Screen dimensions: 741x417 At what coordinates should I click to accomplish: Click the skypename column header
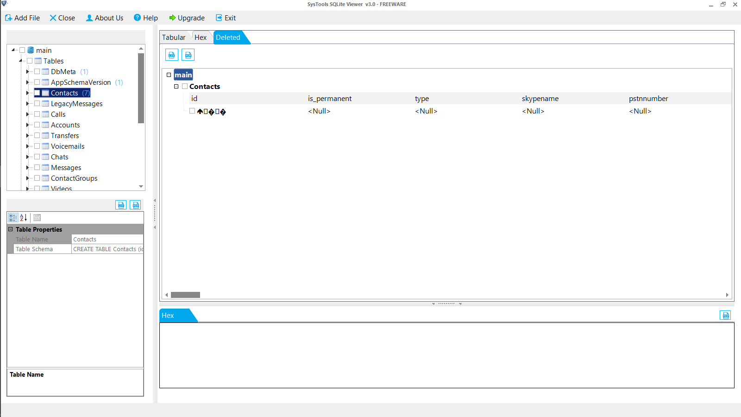540,98
